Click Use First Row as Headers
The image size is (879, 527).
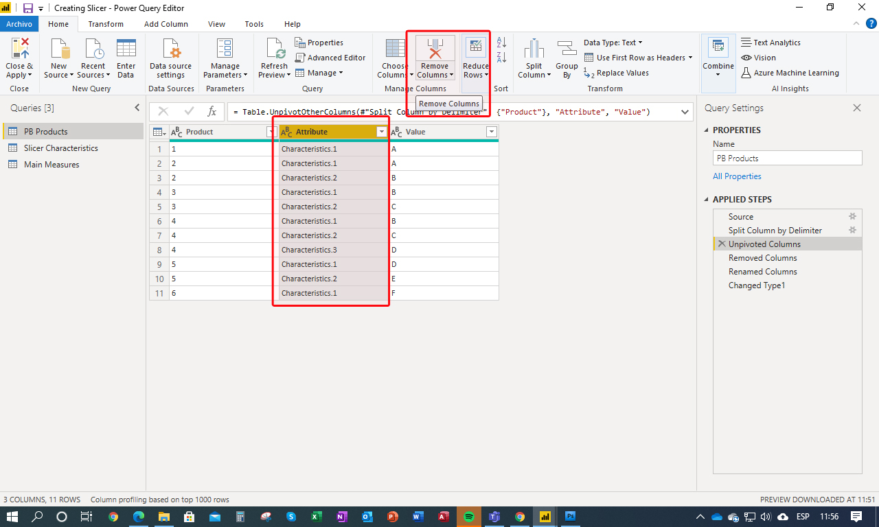pyautogui.click(x=638, y=58)
